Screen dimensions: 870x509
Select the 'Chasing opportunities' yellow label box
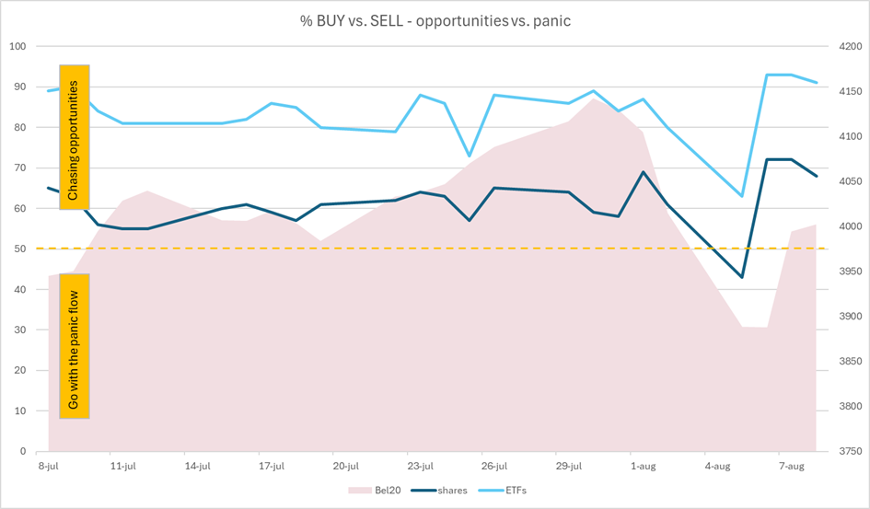click(x=75, y=137)
